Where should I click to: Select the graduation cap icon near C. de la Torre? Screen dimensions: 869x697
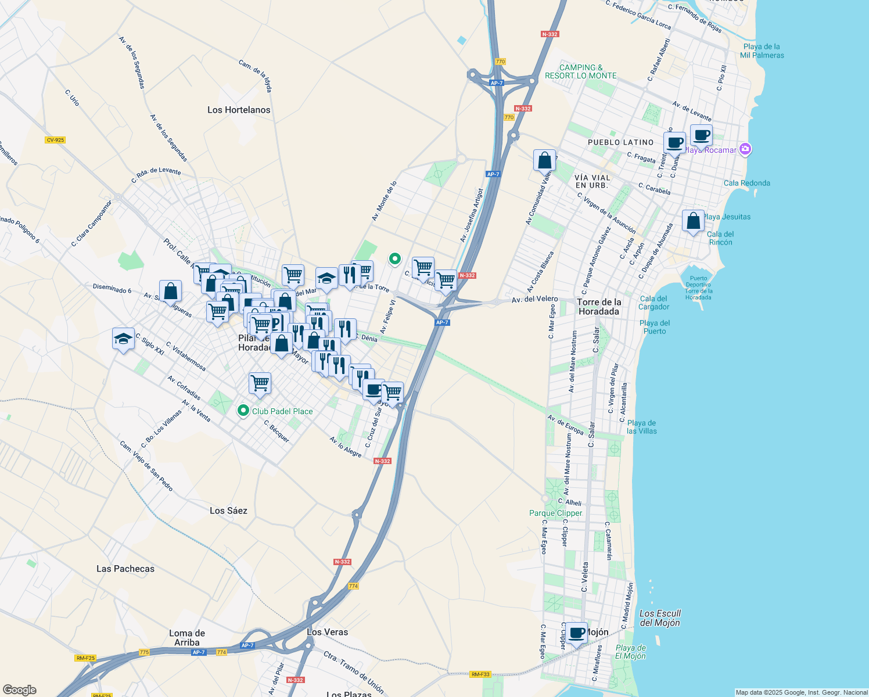[326, 278]
